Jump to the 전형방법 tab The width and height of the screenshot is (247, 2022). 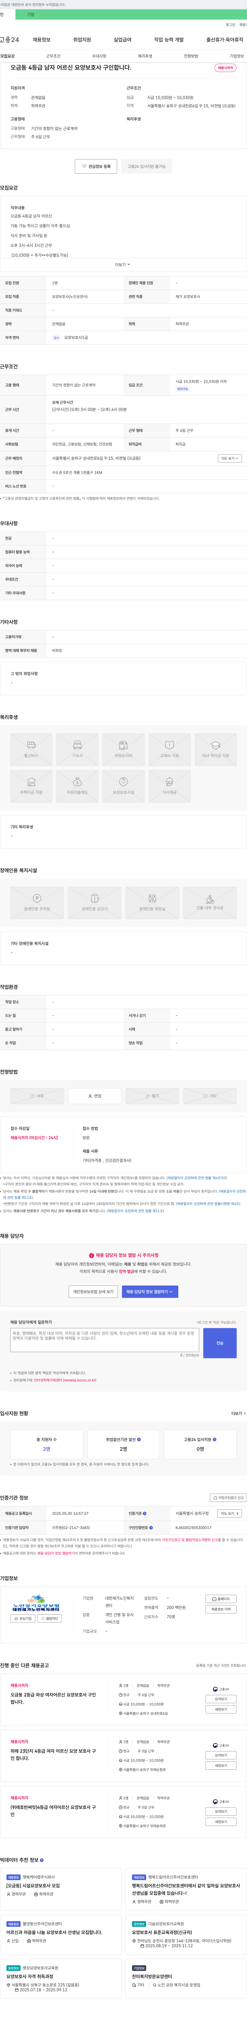click(x=191, y=56)
